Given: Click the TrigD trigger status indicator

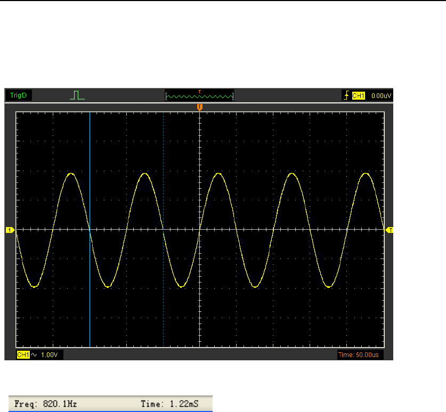Looking at the screenshot, I should [19, 95].
